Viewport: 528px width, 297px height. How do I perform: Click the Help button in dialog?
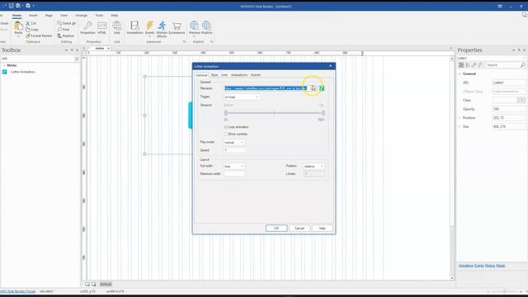click(x=323, y=229)
